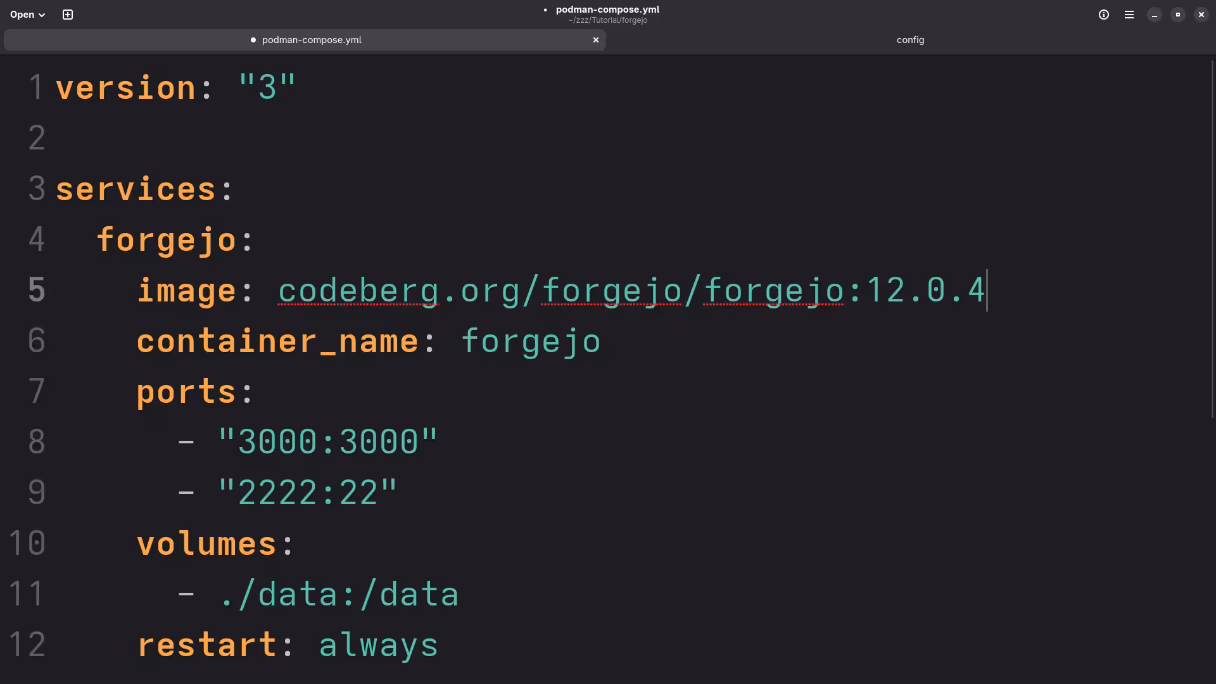
Task: Click the window title podman-compose.yml
Action: tap(607, 9)
